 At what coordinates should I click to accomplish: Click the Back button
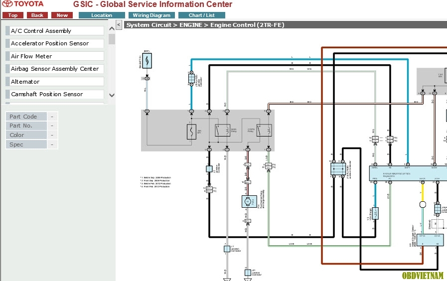click(37, 15)
